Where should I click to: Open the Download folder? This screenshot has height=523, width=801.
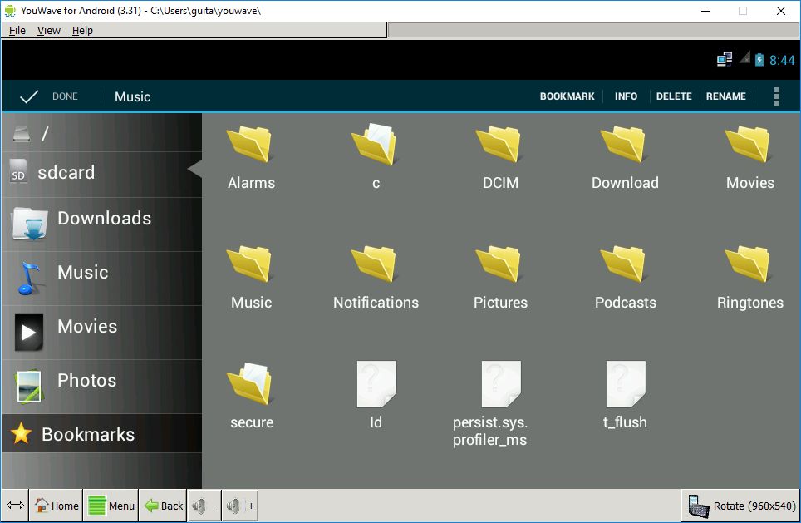[624, 150]
